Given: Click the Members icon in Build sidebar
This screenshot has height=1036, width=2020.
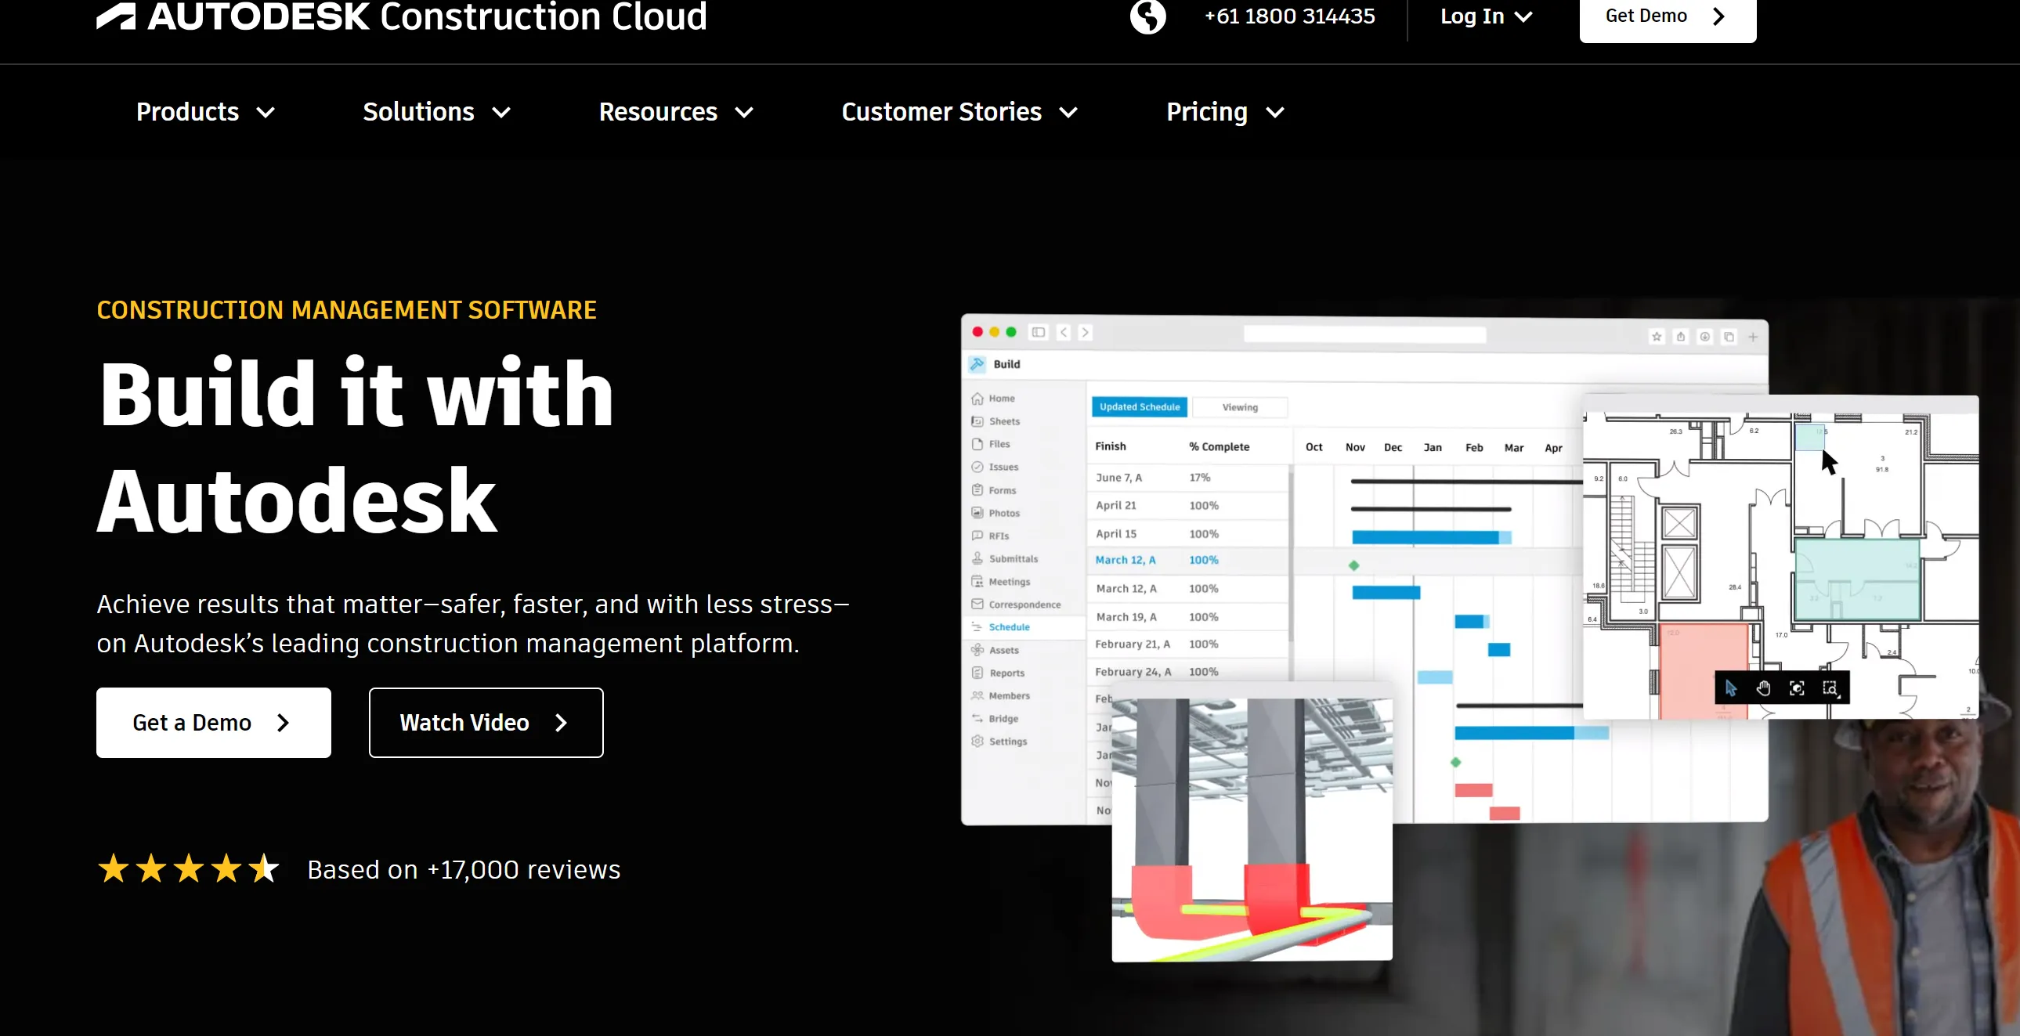Looking at the screenshot, I should [x=977, y=695].
